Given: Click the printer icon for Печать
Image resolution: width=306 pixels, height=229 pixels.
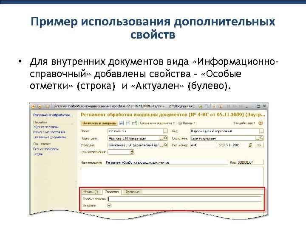Looking at the screenshot, I should (x=180, y=123).
